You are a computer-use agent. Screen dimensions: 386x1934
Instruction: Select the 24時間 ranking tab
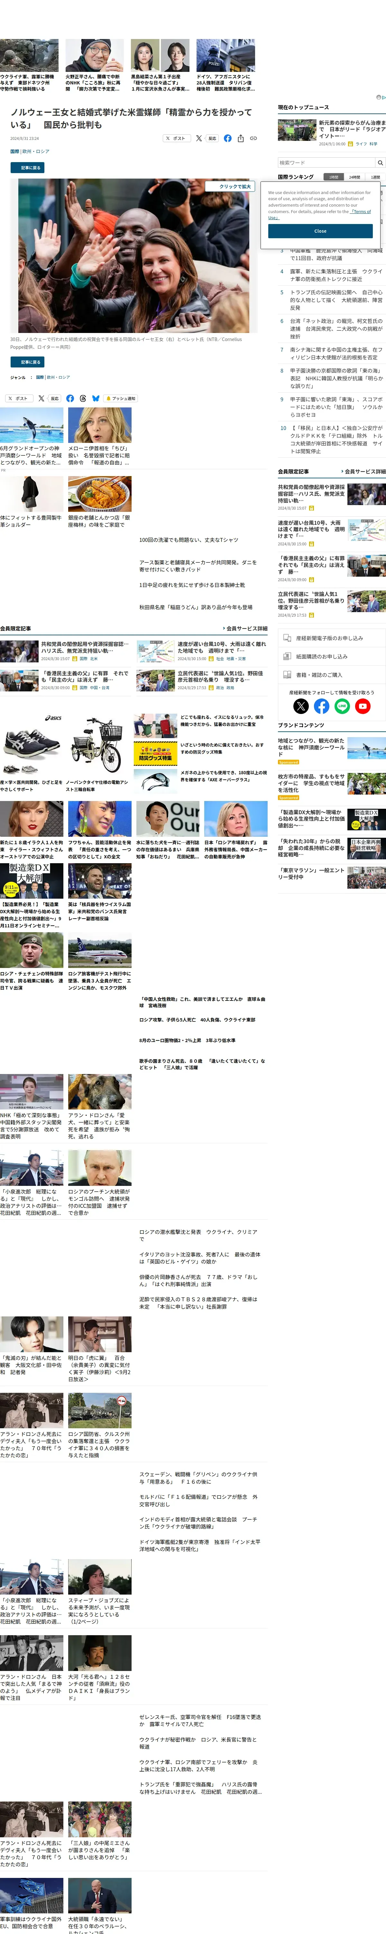pyautogui.click(x=354, y=177)
